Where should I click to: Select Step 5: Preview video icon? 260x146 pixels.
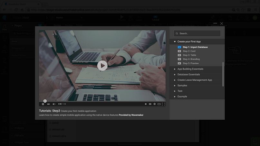[x=179, y=63]
